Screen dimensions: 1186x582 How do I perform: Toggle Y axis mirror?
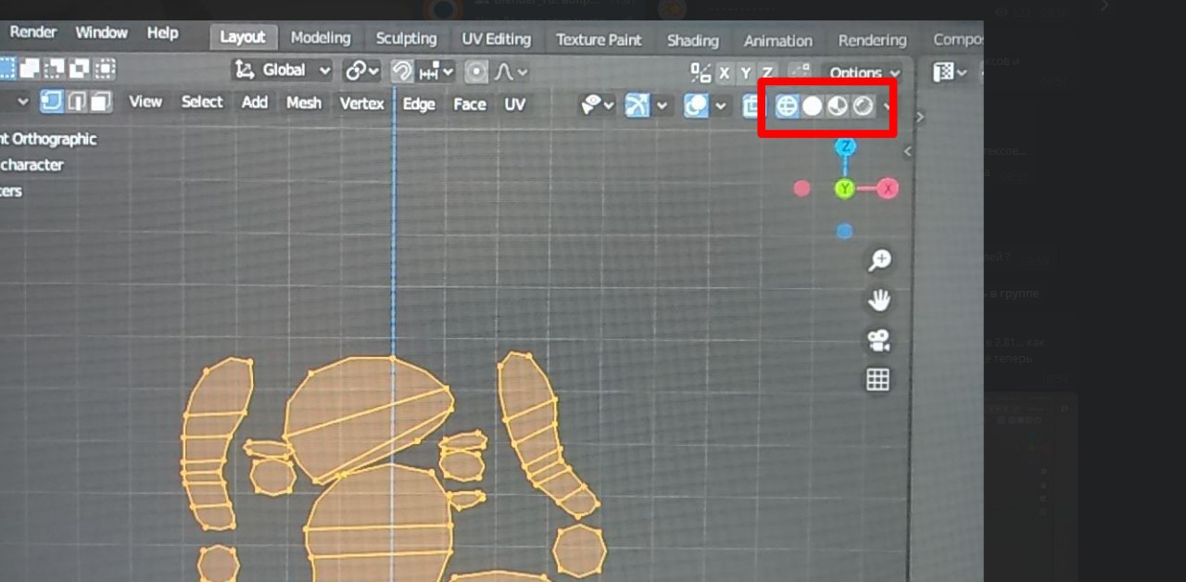click(x=746, y=72)
